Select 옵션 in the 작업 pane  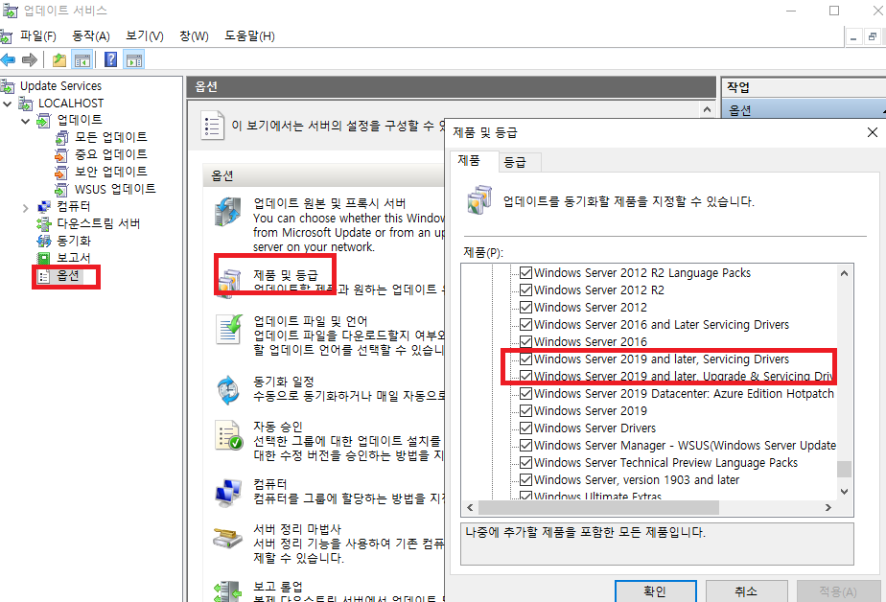(x=739, y=110)
